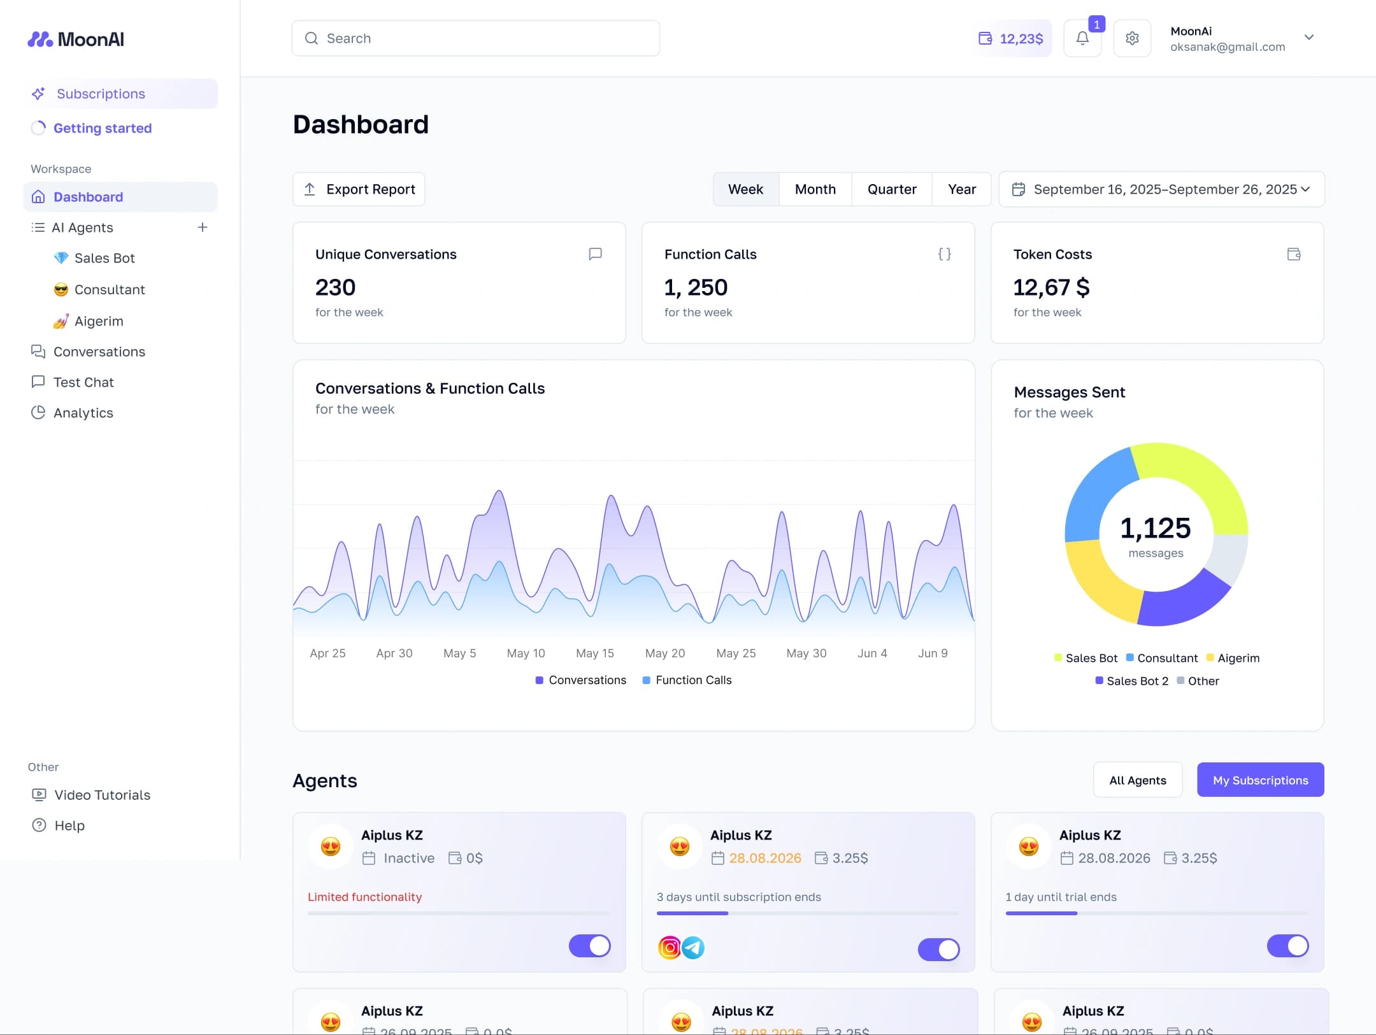This screenshot has width=1376, height=1035.
Task: Click the Conversations chat bubbles icon
Action: point(38,352)
